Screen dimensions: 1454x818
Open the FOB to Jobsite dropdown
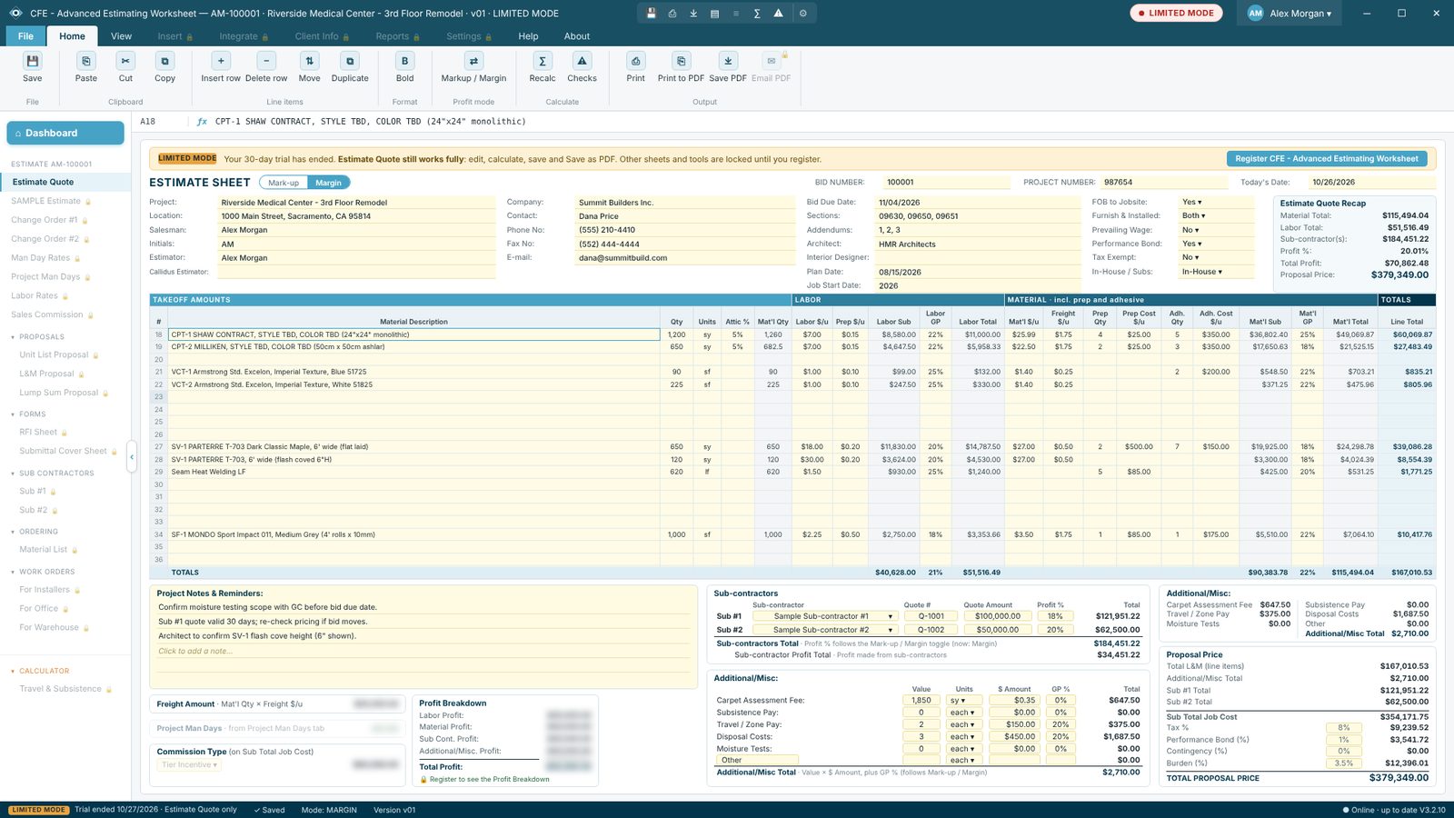click(x=1216, y=202)
